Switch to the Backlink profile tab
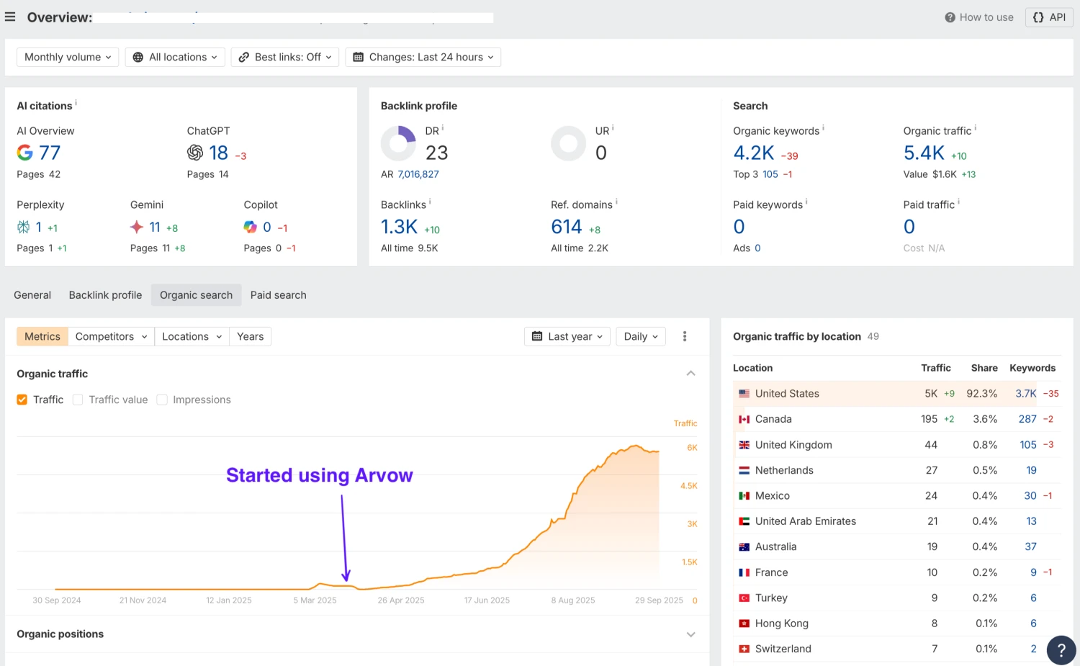This screenshot has height=666, width=1080. tap(105, 295)
